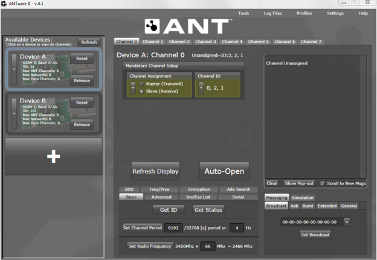
Task: Click Set Radio Frequency button
Action: pyautogui.click(x=150, y=246)
